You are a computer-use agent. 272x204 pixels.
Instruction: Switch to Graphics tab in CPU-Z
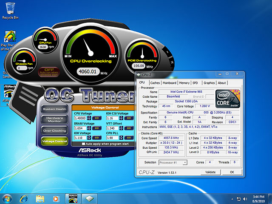tap(209, 83)
